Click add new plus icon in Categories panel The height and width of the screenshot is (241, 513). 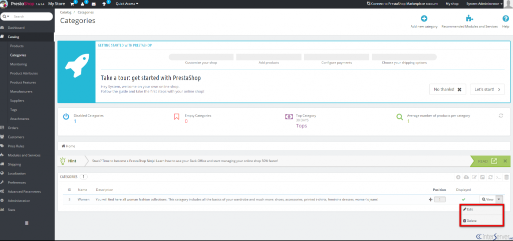pos(458,177)
